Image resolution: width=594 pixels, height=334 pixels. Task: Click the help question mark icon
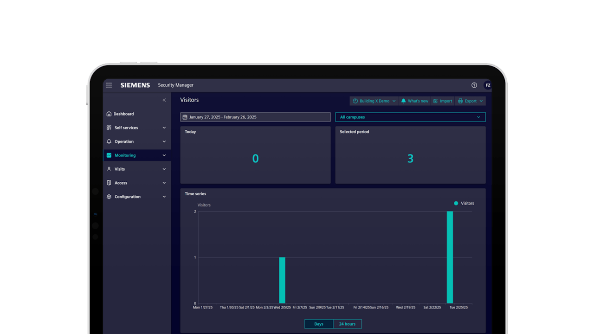click(x=474, y=85)
